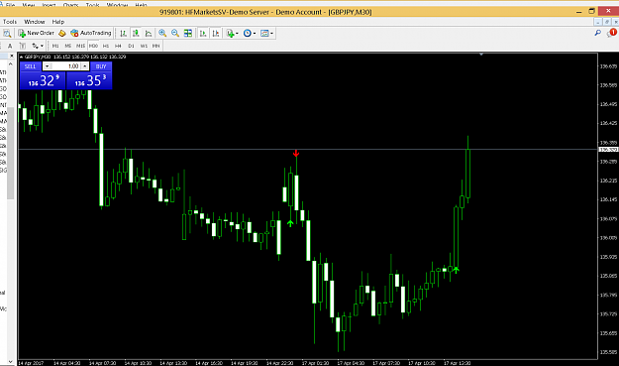619x366 pixels.
Task: Open the Help menu
Action: (x=58, y=22)
